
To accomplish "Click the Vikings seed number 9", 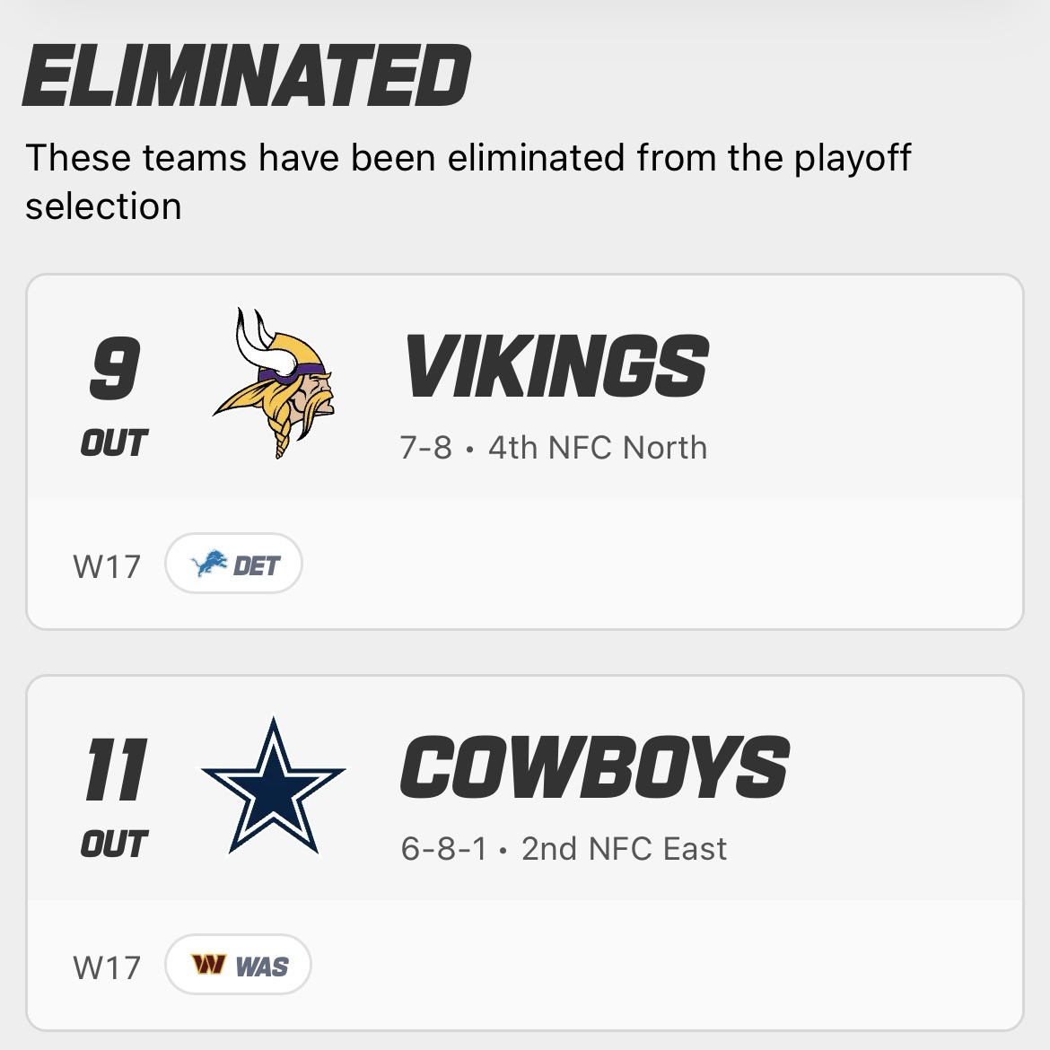I will click(x=114, y=372).
